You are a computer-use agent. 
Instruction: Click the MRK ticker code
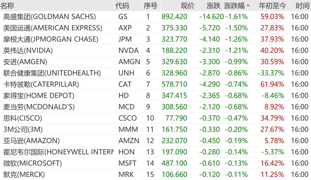[x=126, y=175]
